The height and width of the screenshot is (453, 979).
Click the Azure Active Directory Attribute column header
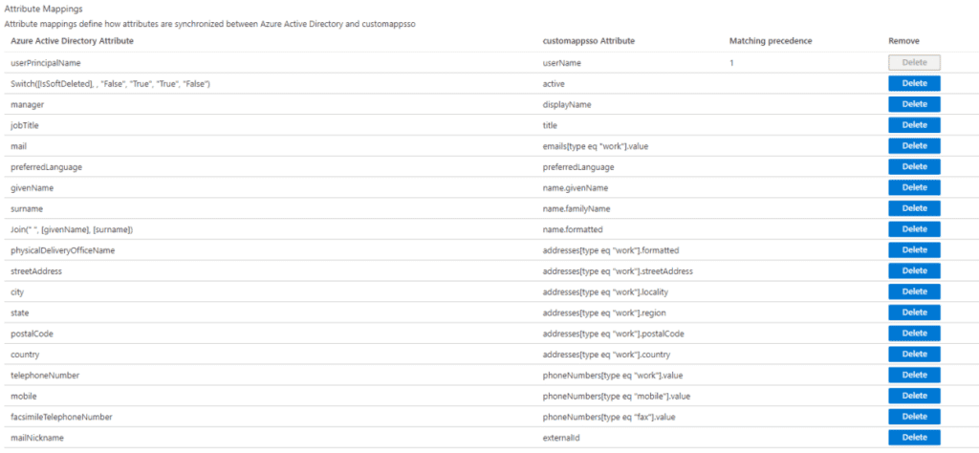pyautogui.click(x=72, y=41)
